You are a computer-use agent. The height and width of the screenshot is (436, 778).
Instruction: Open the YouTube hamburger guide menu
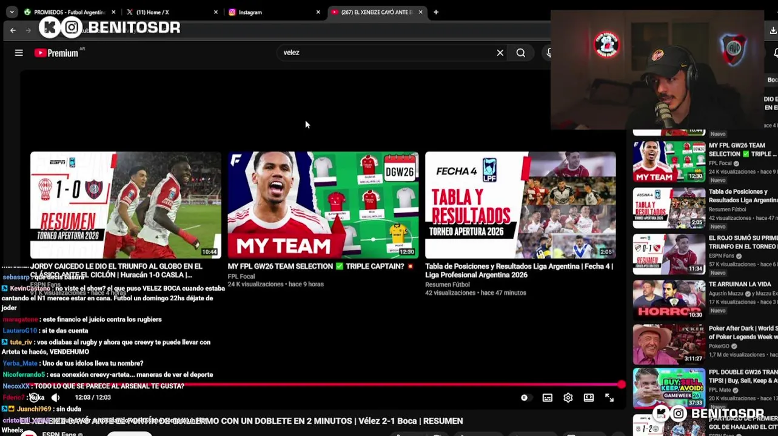click(19, 53)
